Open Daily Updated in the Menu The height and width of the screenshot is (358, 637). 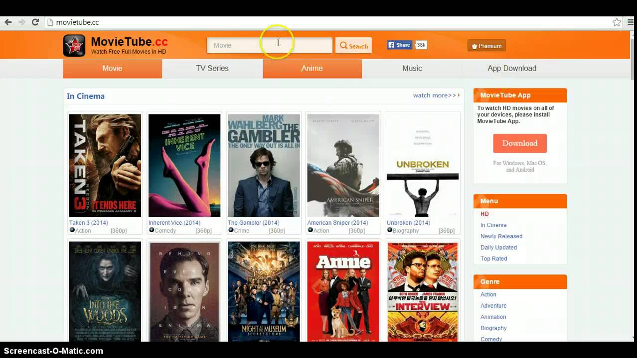(x=498, y=248)
